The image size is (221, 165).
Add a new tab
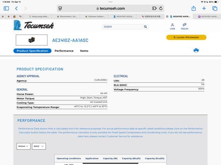204,8
